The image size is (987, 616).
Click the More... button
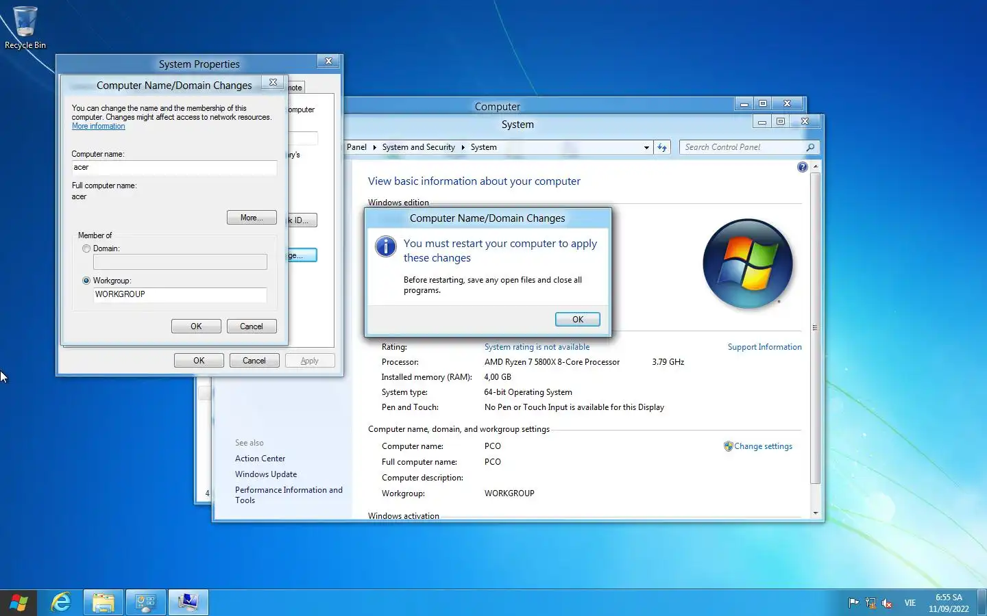pyautogui.click(x=252, y=218)
